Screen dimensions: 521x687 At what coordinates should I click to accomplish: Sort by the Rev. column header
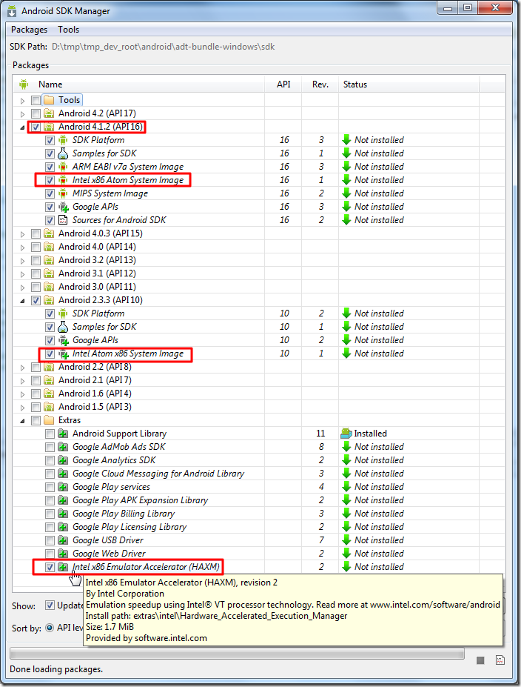tap(320, 84)
